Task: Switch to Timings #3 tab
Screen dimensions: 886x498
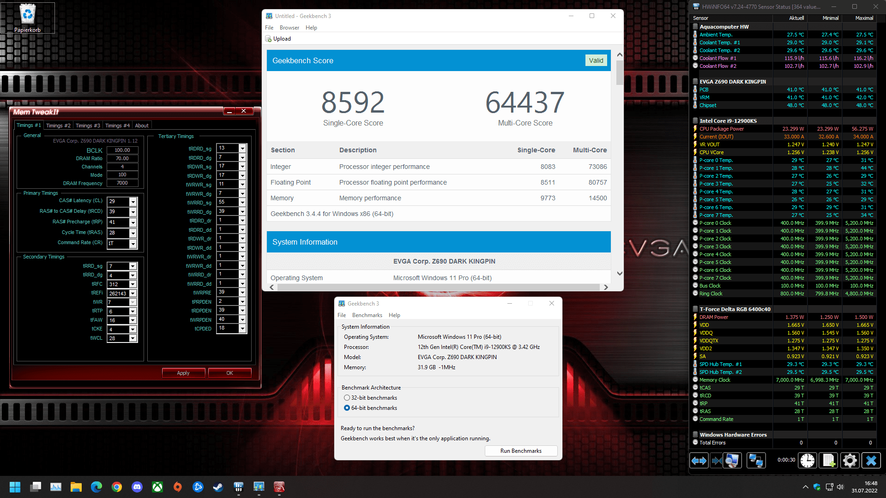Action: (88, 126)
